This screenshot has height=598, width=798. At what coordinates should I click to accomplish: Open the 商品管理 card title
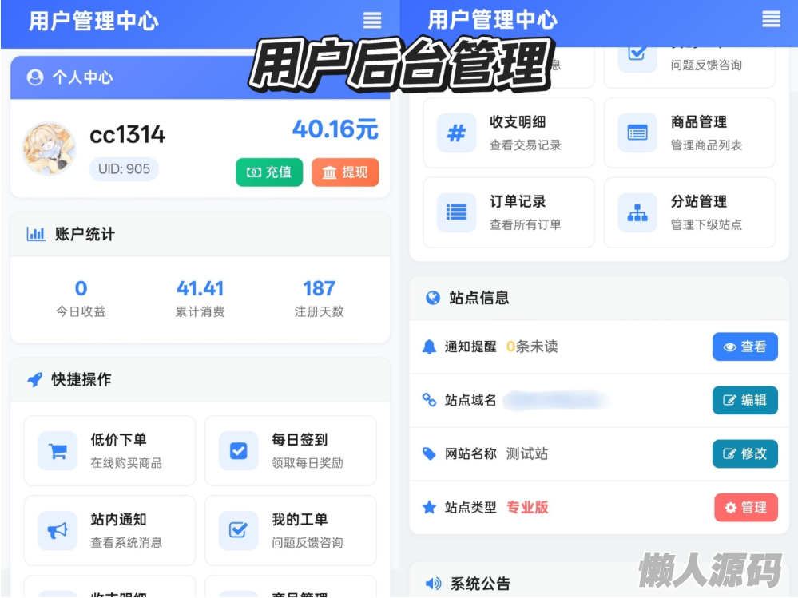[698, 121]
